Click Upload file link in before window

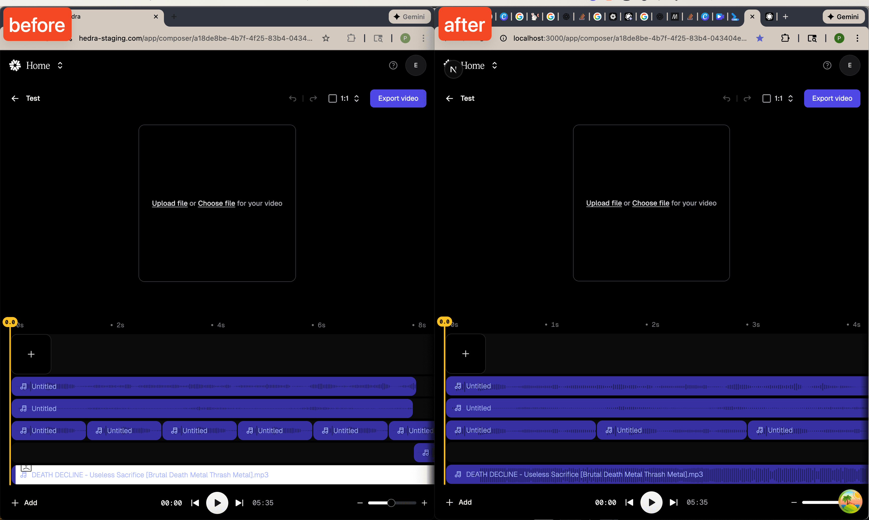170,203
